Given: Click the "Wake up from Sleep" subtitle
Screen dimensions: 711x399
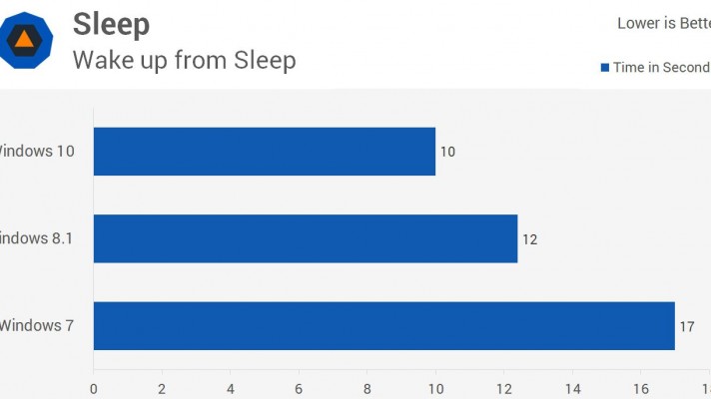Looking at the screenshot, I should 184,60.
